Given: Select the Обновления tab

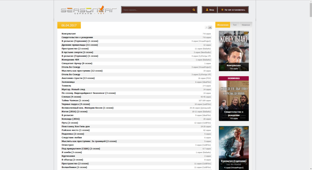Looking at the screenshot, I should (x=223, y=25).
